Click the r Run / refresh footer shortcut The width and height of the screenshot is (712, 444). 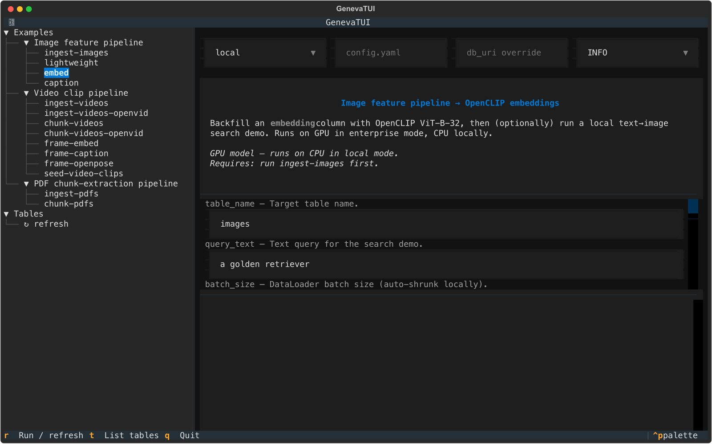pos(44,436)
